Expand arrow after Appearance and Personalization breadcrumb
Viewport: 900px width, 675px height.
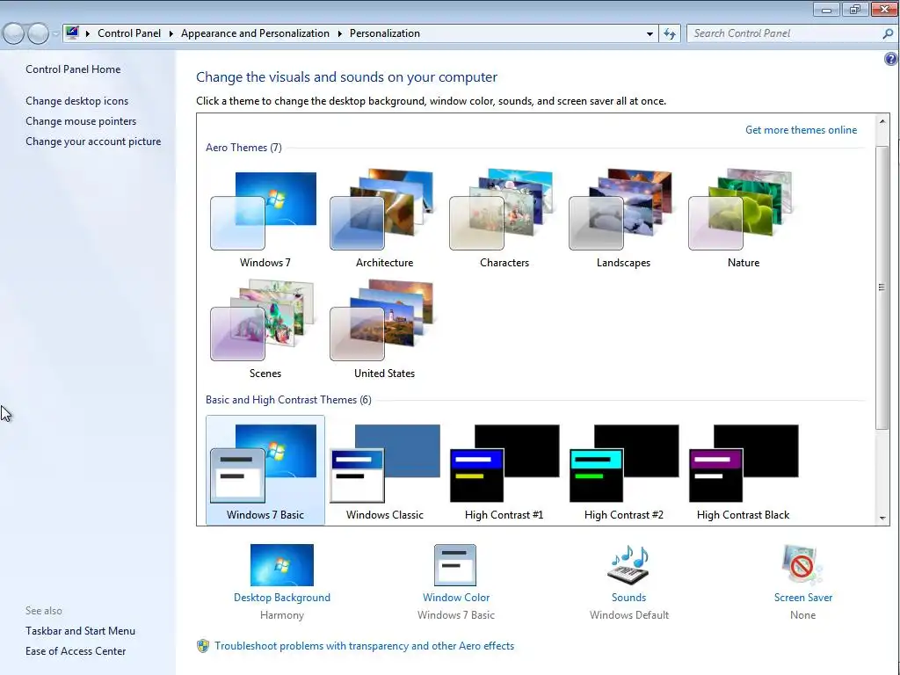(340, 34)
